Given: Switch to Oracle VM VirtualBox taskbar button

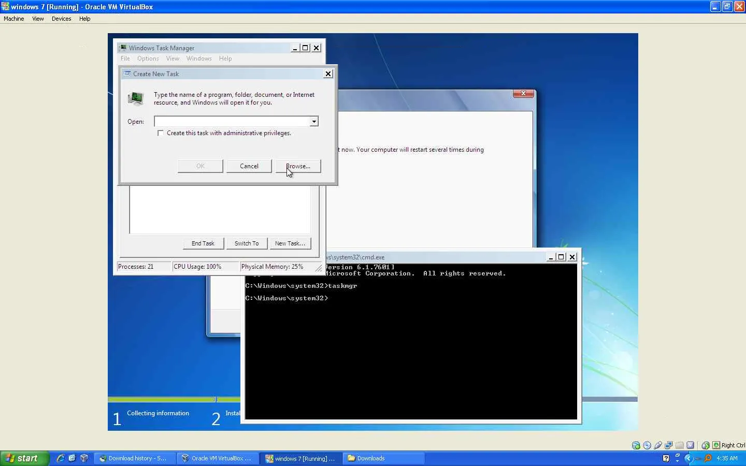Looking at the screenshot, I should click(x=218, y=458).
